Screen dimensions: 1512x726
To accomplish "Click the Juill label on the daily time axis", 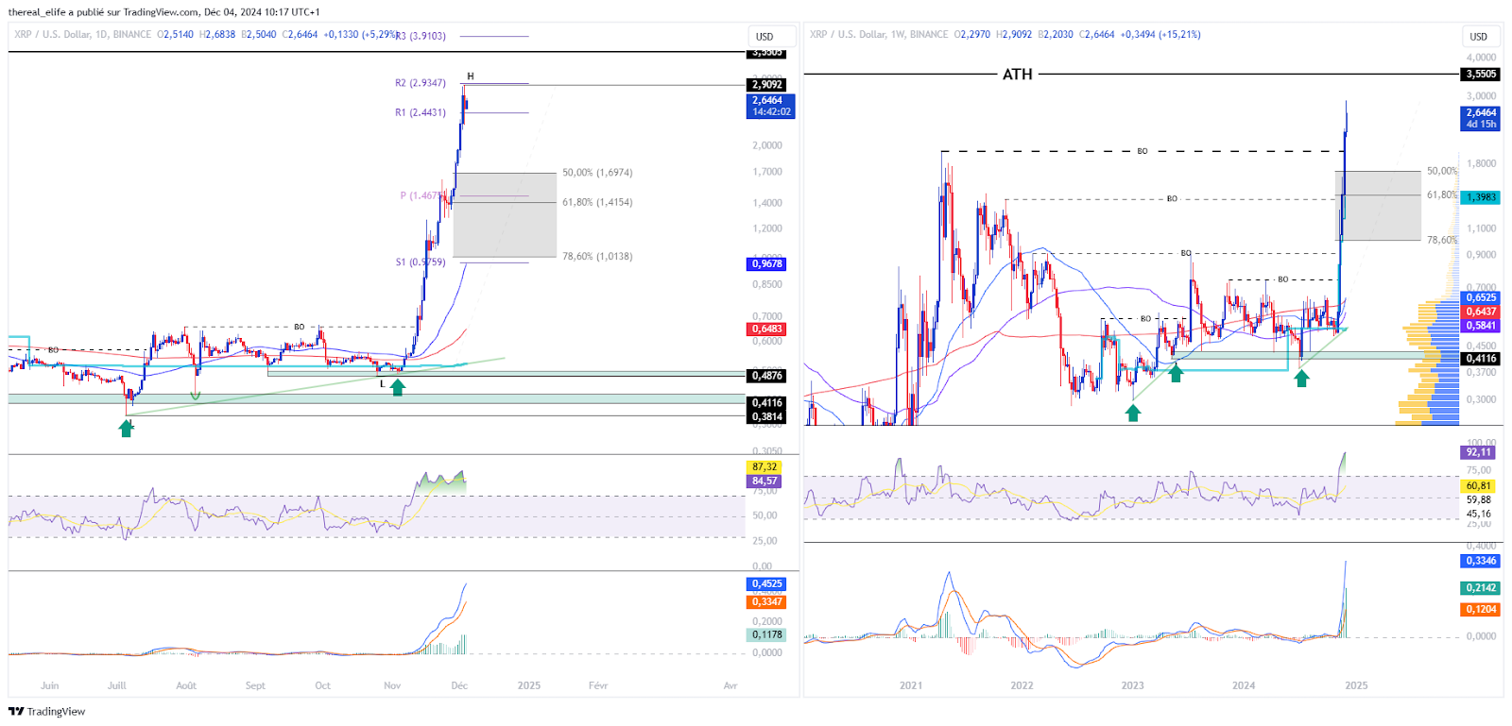I will click(117, 686).
